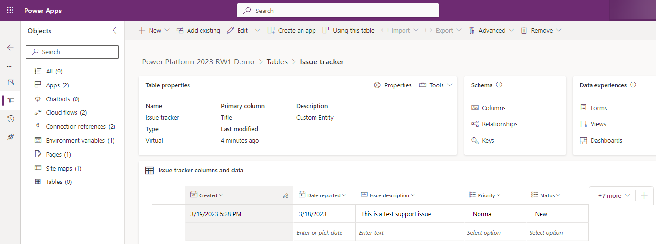Expand the +7 more columns dropdown
This screenshot has height=244, width=656.
click(x=614, y=195)
